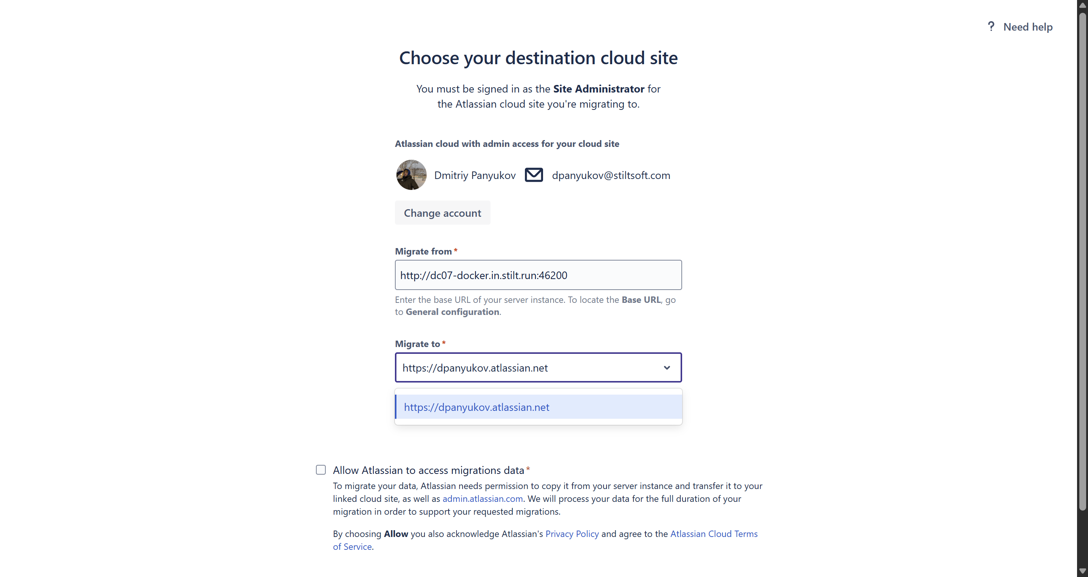This screenshot has height=577, width=1088.
Task: Click the Need help link text
Action: point(1028,27)
